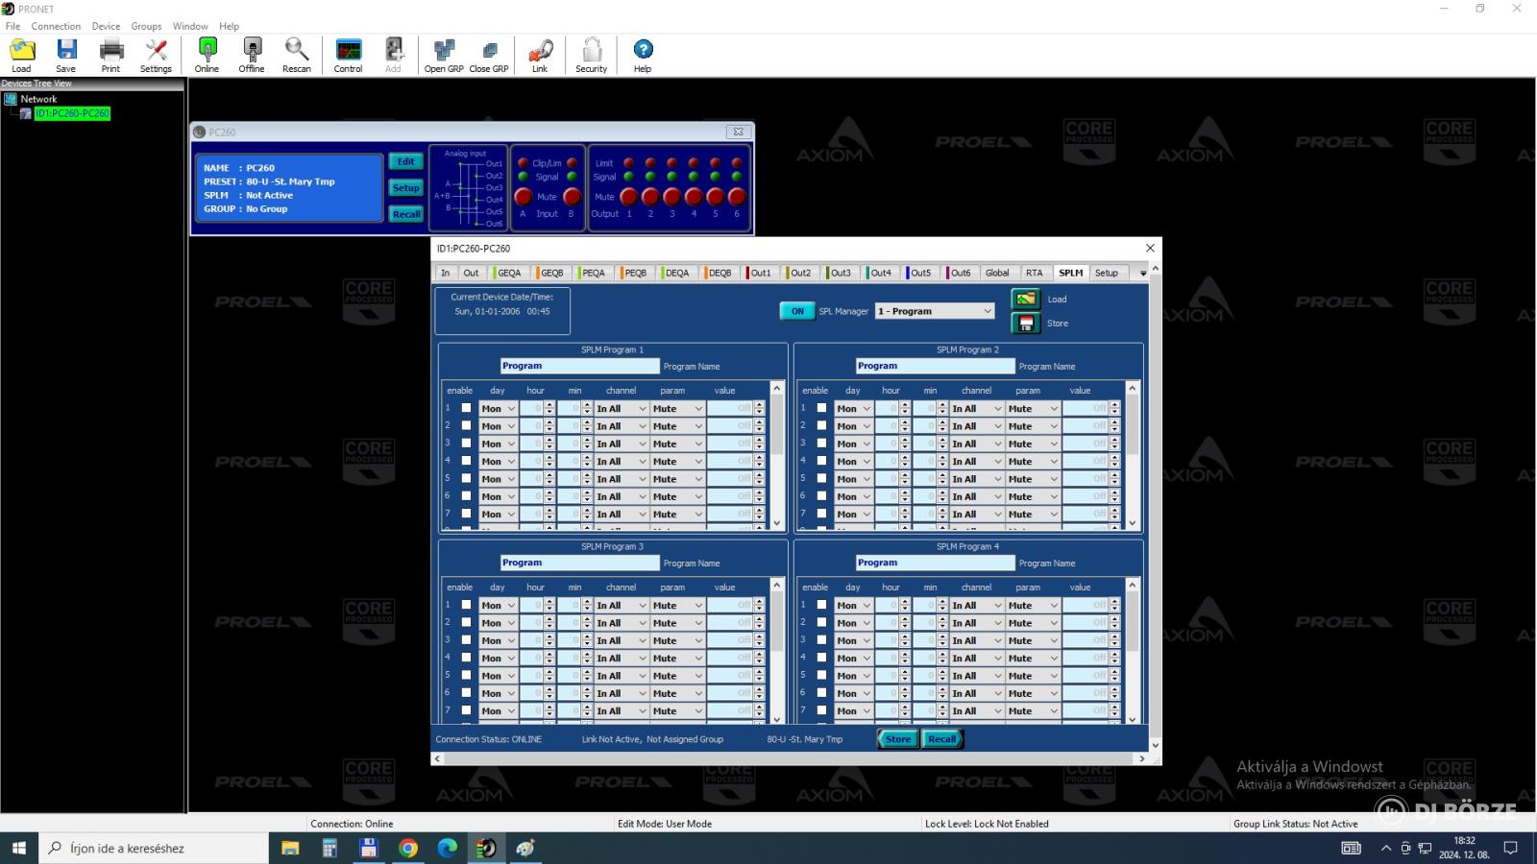Enable row 6 checkbox in SPLM Program 2
Image resolution: width=1537 pixels, height=864 pixels.
[x=821, y=496]
